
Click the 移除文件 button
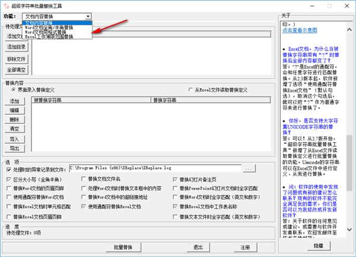click(17, 59)
